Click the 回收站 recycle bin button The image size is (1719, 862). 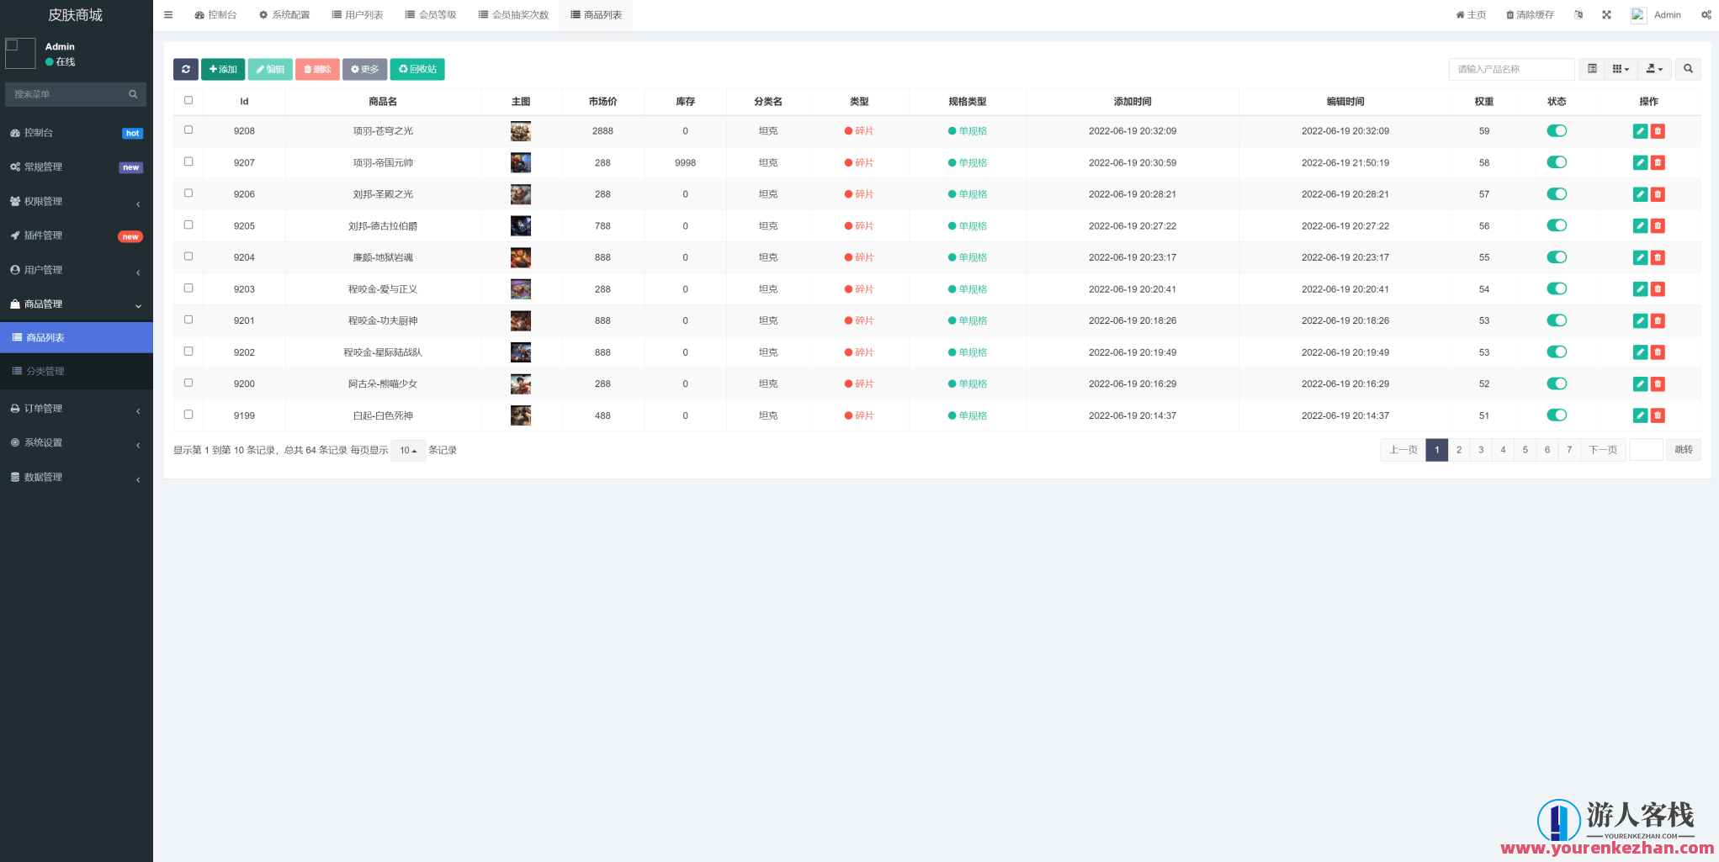pyautogui.click(x=417, y=69)
